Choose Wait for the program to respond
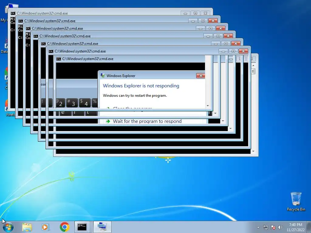 click(147, 121)
